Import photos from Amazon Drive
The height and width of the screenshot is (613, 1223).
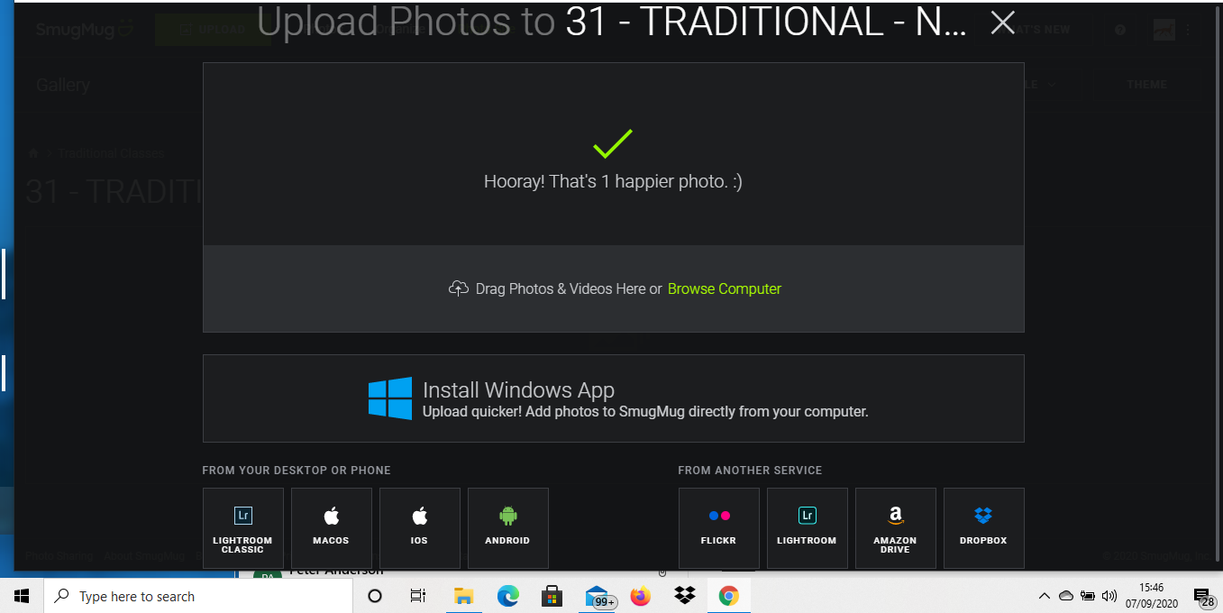896,528
